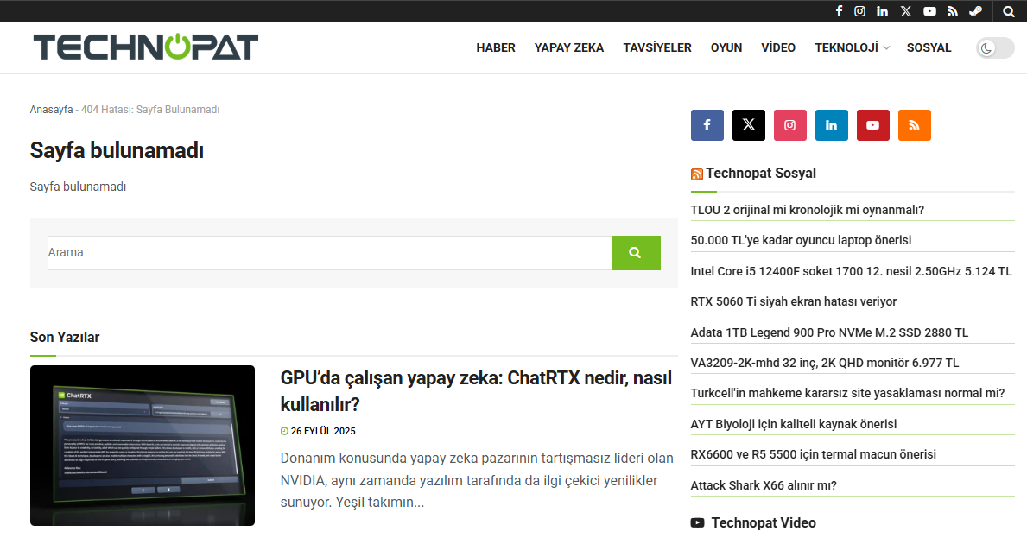Click '404 Hatası: Sayfa Bulunamadı' breadcrumb text
This screenshot has width=1027, height=538.
150,110
